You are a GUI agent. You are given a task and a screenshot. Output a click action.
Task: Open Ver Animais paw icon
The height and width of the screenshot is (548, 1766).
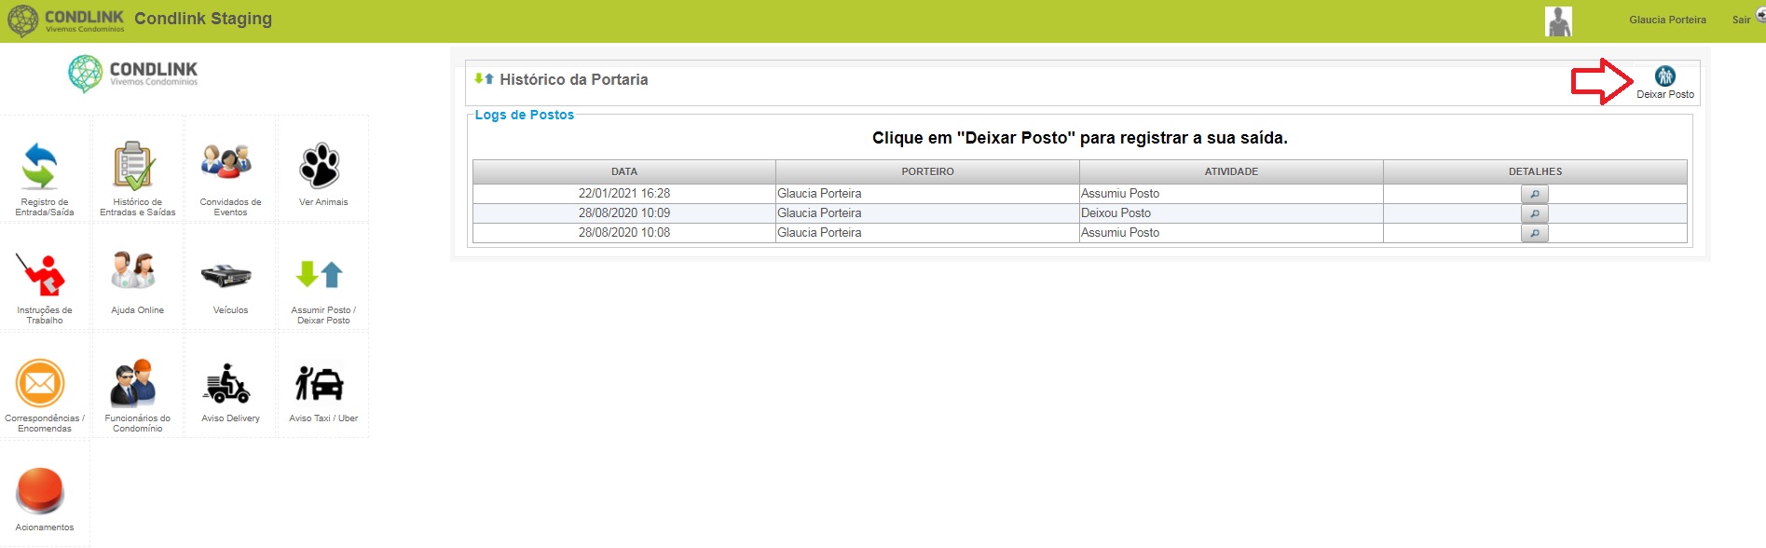click(x=320, y=166)
